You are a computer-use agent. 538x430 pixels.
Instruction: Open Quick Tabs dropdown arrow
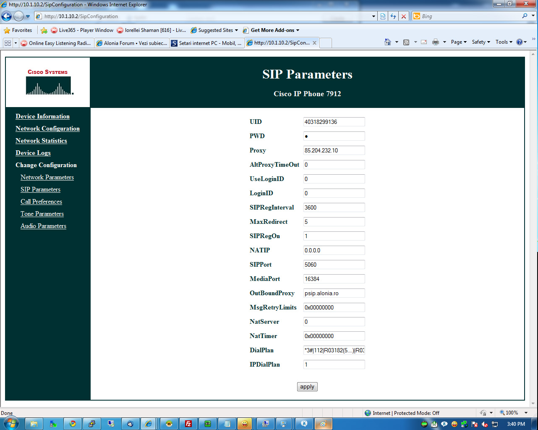pyautogui.click(x=16, y=43)
